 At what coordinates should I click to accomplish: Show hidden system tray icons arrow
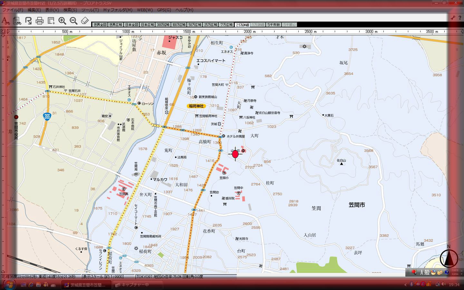(405, 285)
